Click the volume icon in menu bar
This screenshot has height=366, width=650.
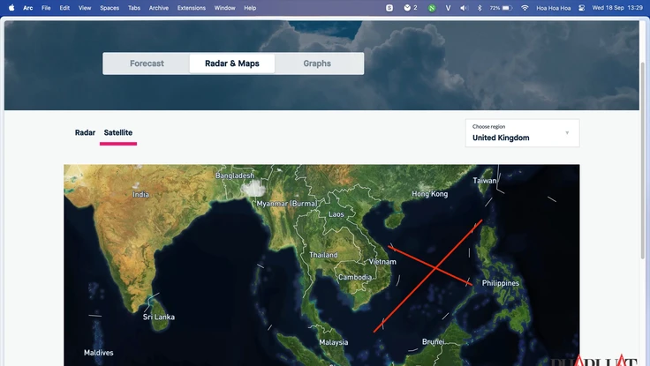464,8
